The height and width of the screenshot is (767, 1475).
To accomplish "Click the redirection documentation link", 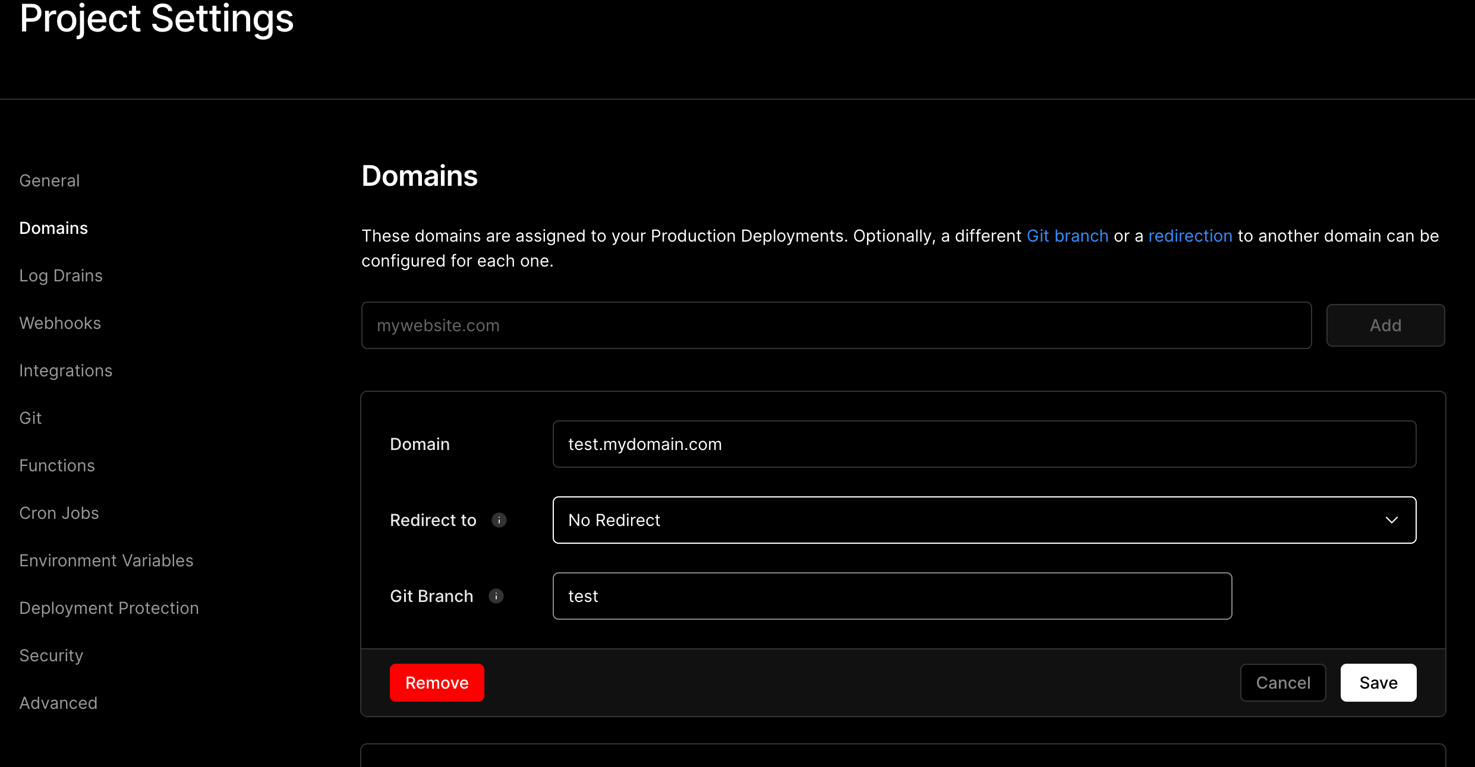I will (x=1190, y=236).
